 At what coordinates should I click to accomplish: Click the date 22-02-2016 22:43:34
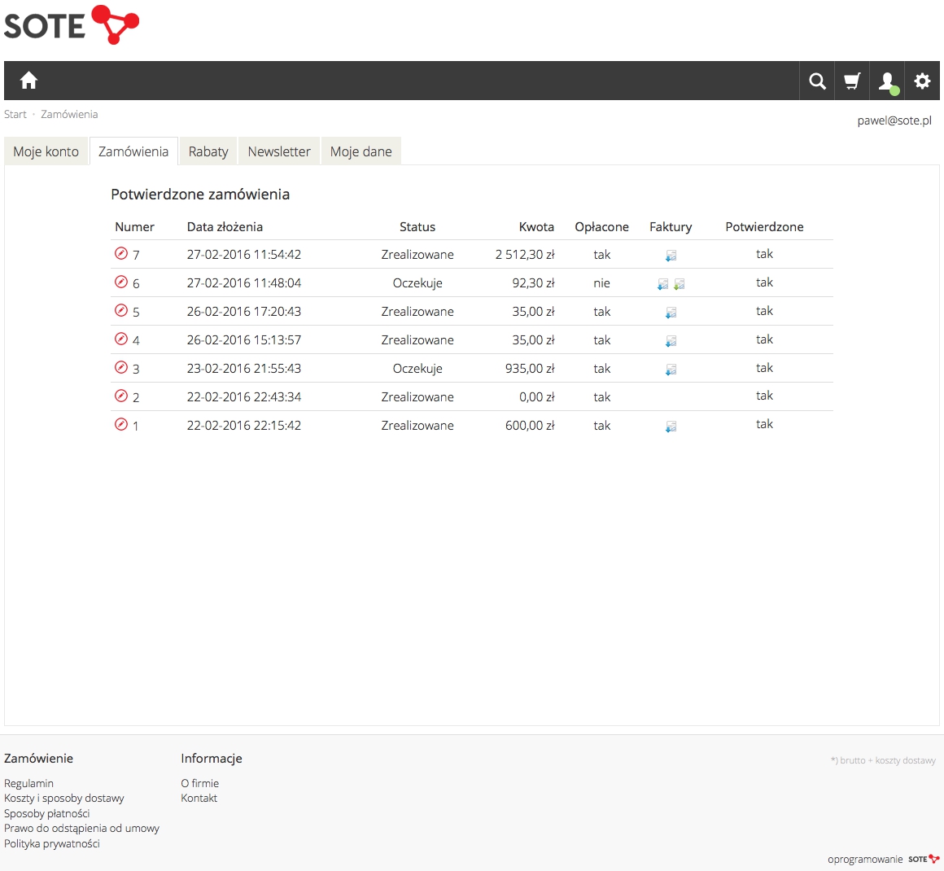click(244, 397)
